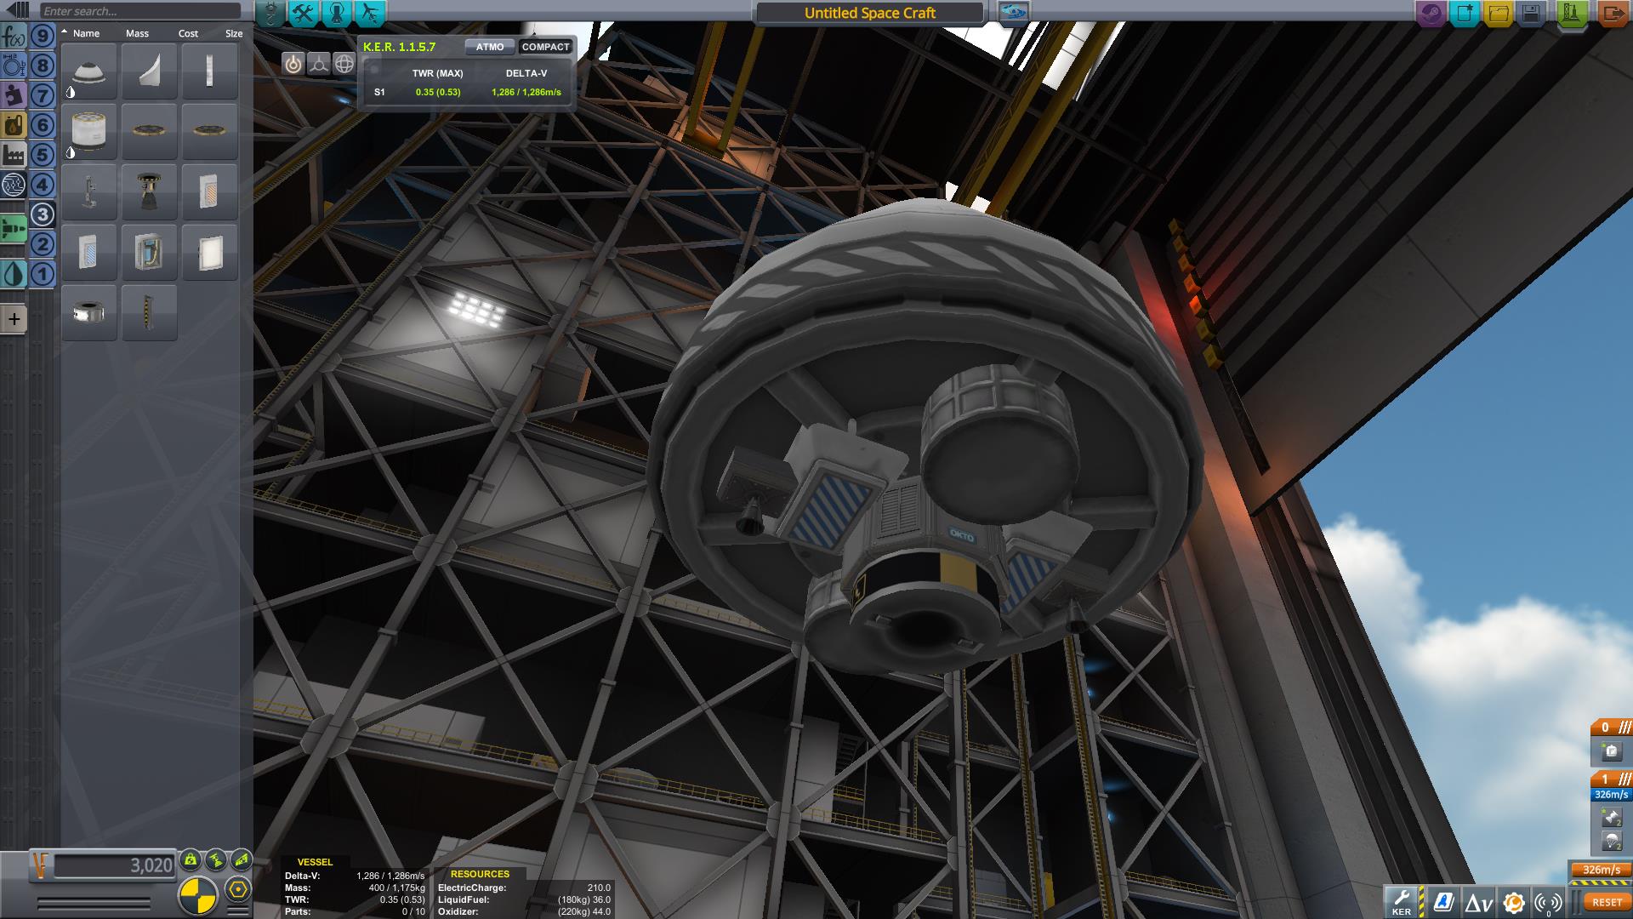
Task: Pick the grey launch clamp tower part
Action: pos(89,192)
